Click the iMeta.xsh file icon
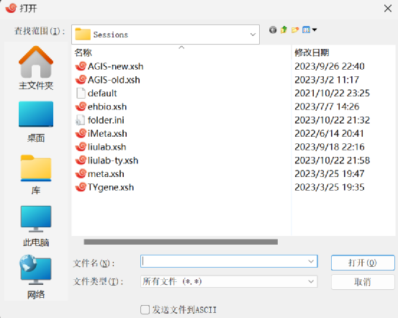The width and height of the screenshot is (398, 318). pyautogui.click(x=81, y=134)
